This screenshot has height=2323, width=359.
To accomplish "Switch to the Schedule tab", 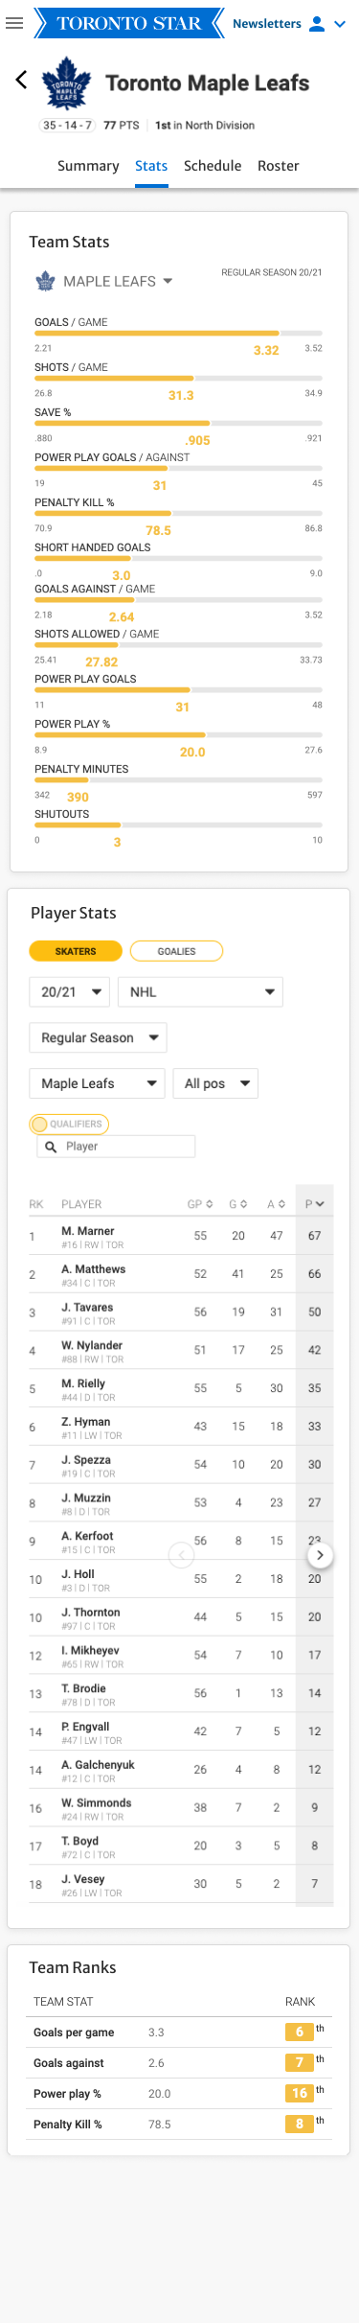I will [x=213, y=166].
